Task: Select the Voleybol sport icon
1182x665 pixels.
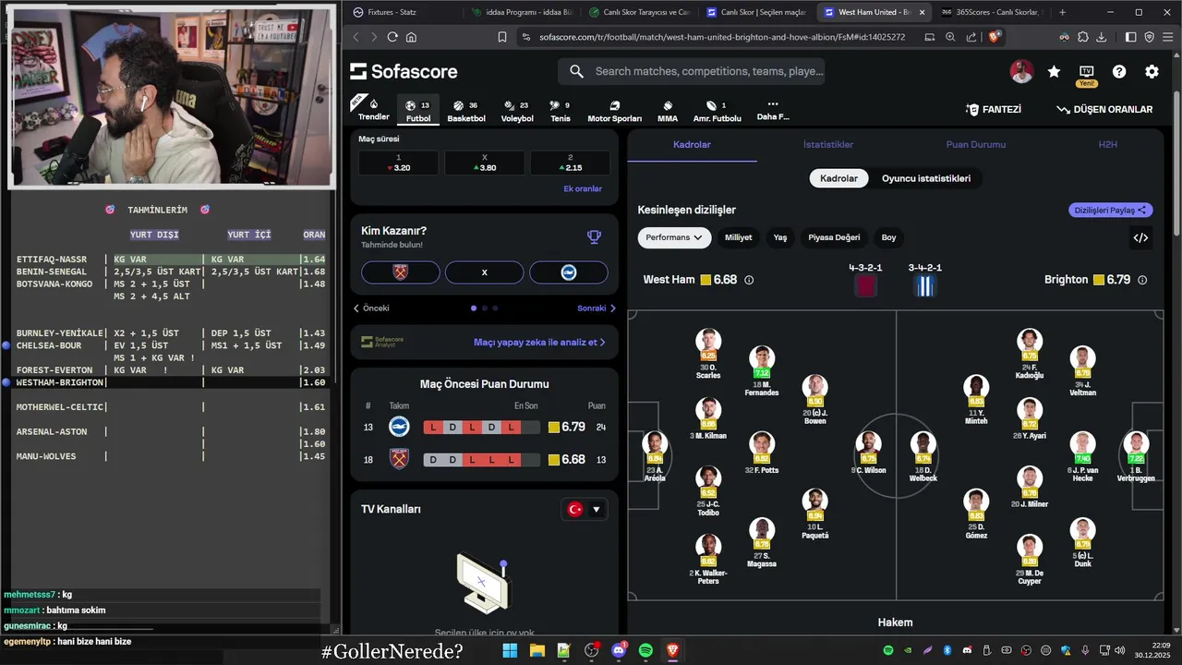Action: tap(510, 105)
